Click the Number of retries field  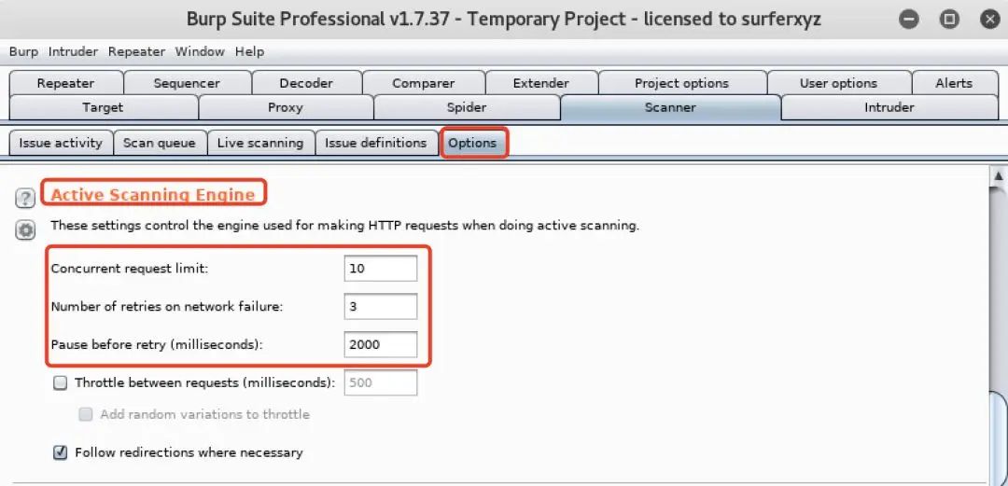pos(381,307)
